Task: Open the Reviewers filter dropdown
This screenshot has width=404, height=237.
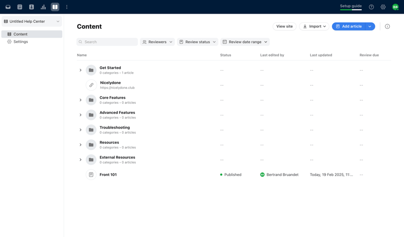Action: coord(158,42)
